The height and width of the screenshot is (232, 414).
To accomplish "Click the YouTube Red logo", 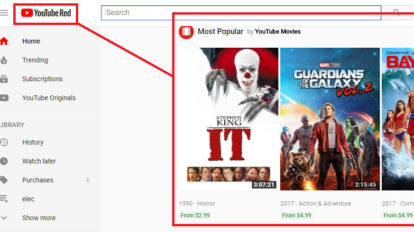I will 46,13.
